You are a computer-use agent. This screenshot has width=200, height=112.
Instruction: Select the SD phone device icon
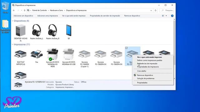click(x=69, y=30)
